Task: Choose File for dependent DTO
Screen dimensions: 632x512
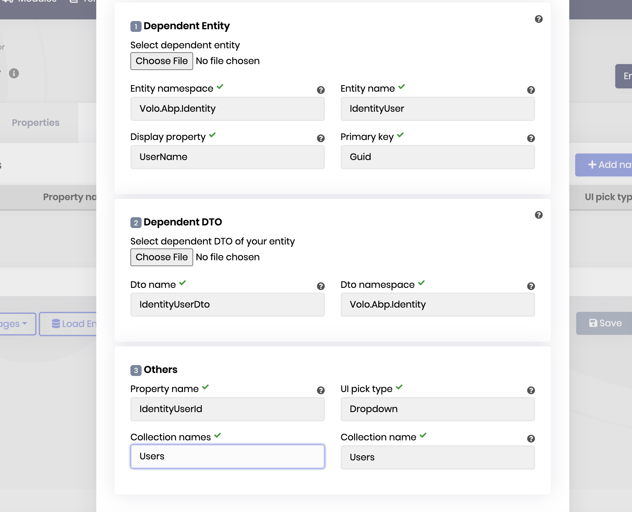Action: [x=162, y=257]
